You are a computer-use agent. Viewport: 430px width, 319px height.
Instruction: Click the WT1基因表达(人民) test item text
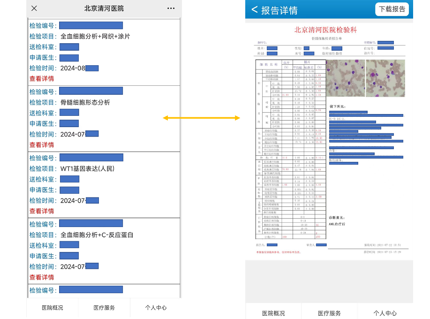(87, 168)
